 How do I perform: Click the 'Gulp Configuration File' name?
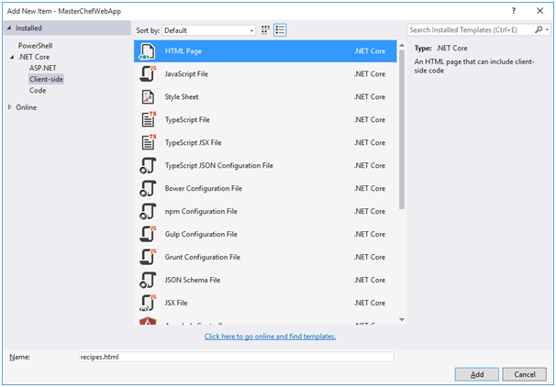click(x=201, y=234)
